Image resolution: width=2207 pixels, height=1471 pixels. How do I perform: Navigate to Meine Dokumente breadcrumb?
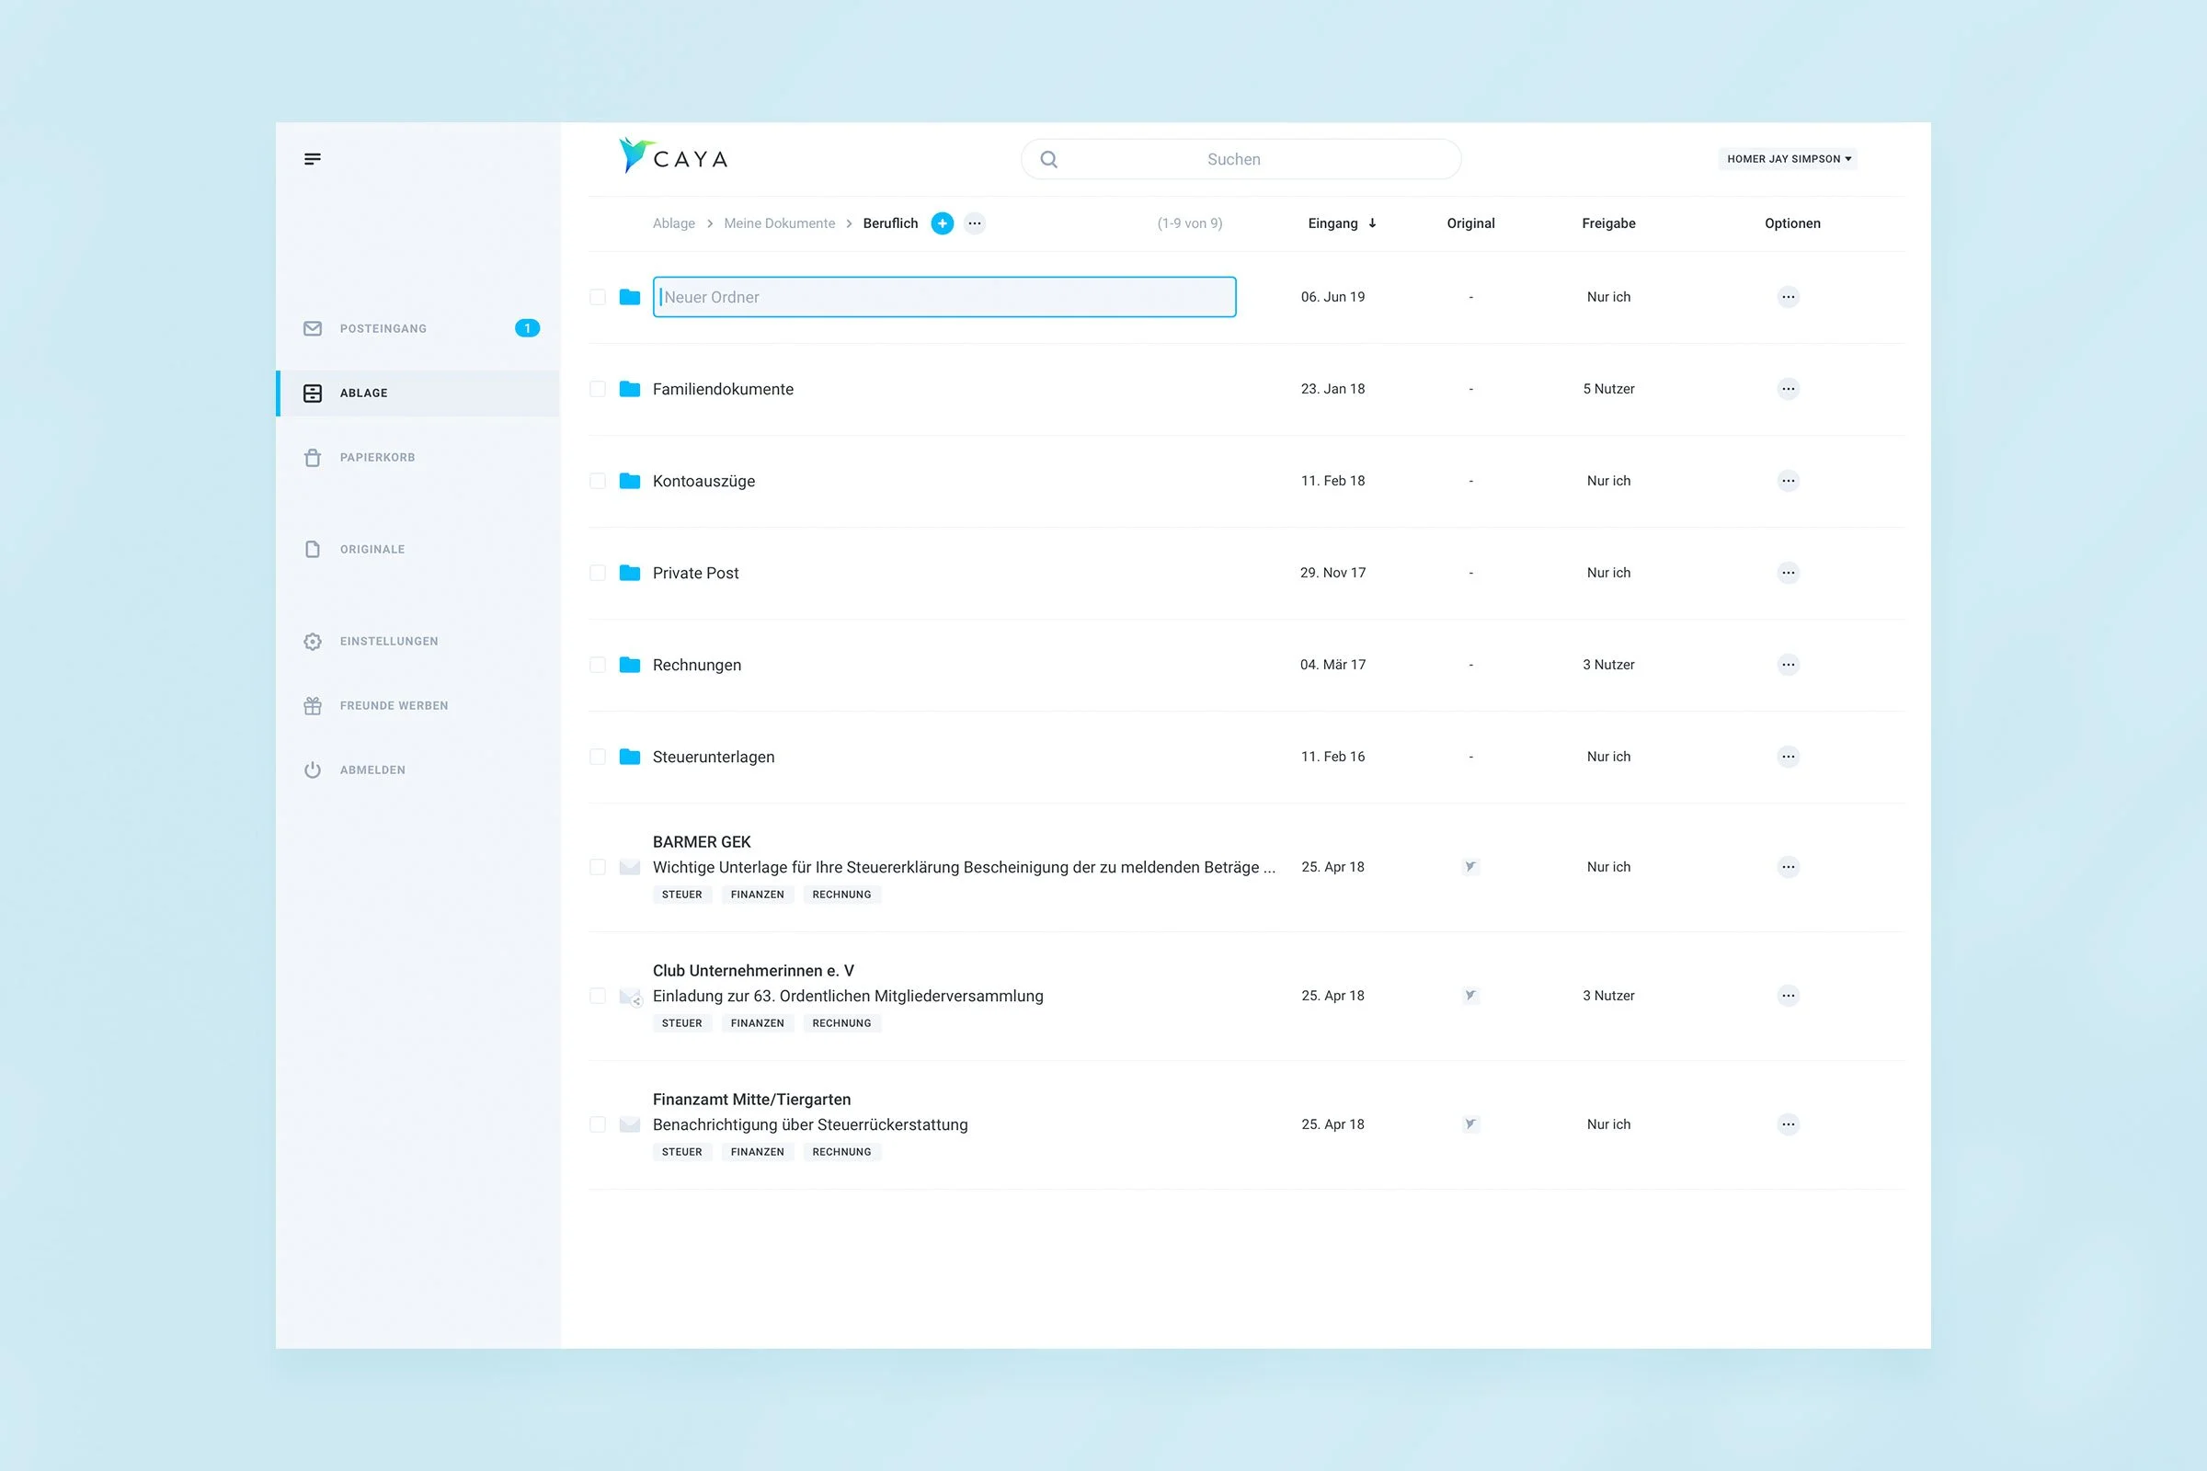[x=779, y=223]
